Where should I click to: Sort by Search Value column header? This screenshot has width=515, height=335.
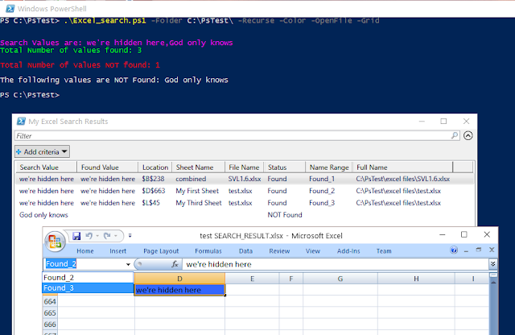point(47,167)
